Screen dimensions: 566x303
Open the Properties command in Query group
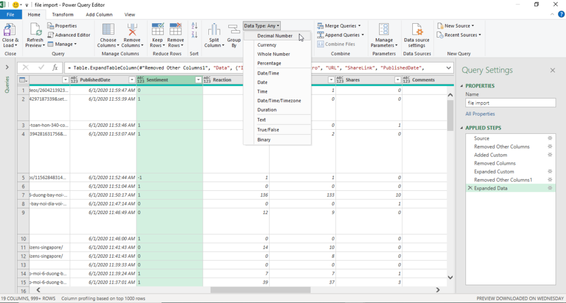tap(62, 25)
